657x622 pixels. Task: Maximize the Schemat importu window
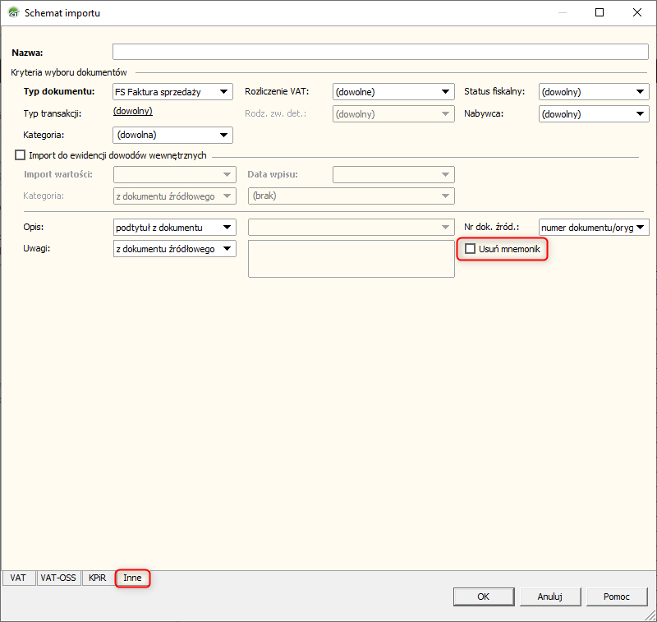[x=600, y=12]
